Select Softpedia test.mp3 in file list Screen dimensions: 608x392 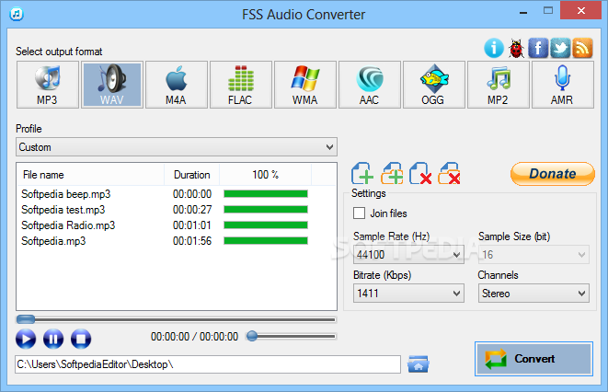click(x=63, y=210)
